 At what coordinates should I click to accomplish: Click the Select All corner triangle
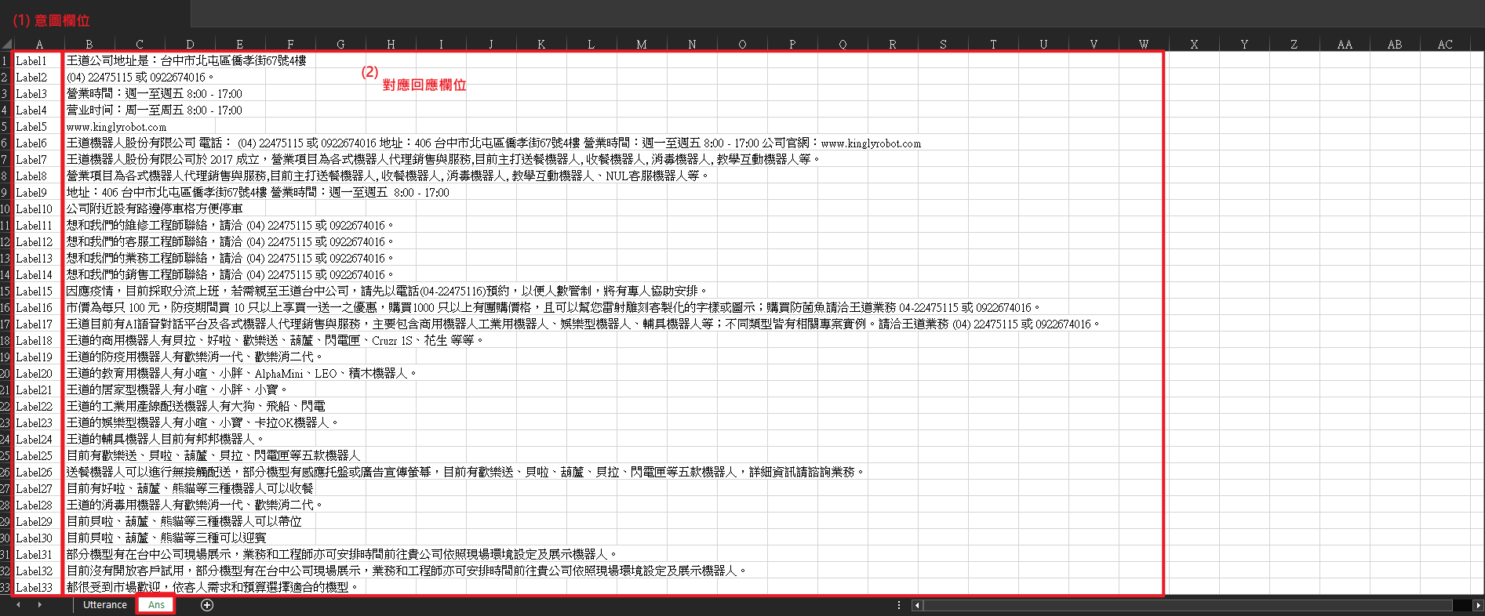(6, 45)
